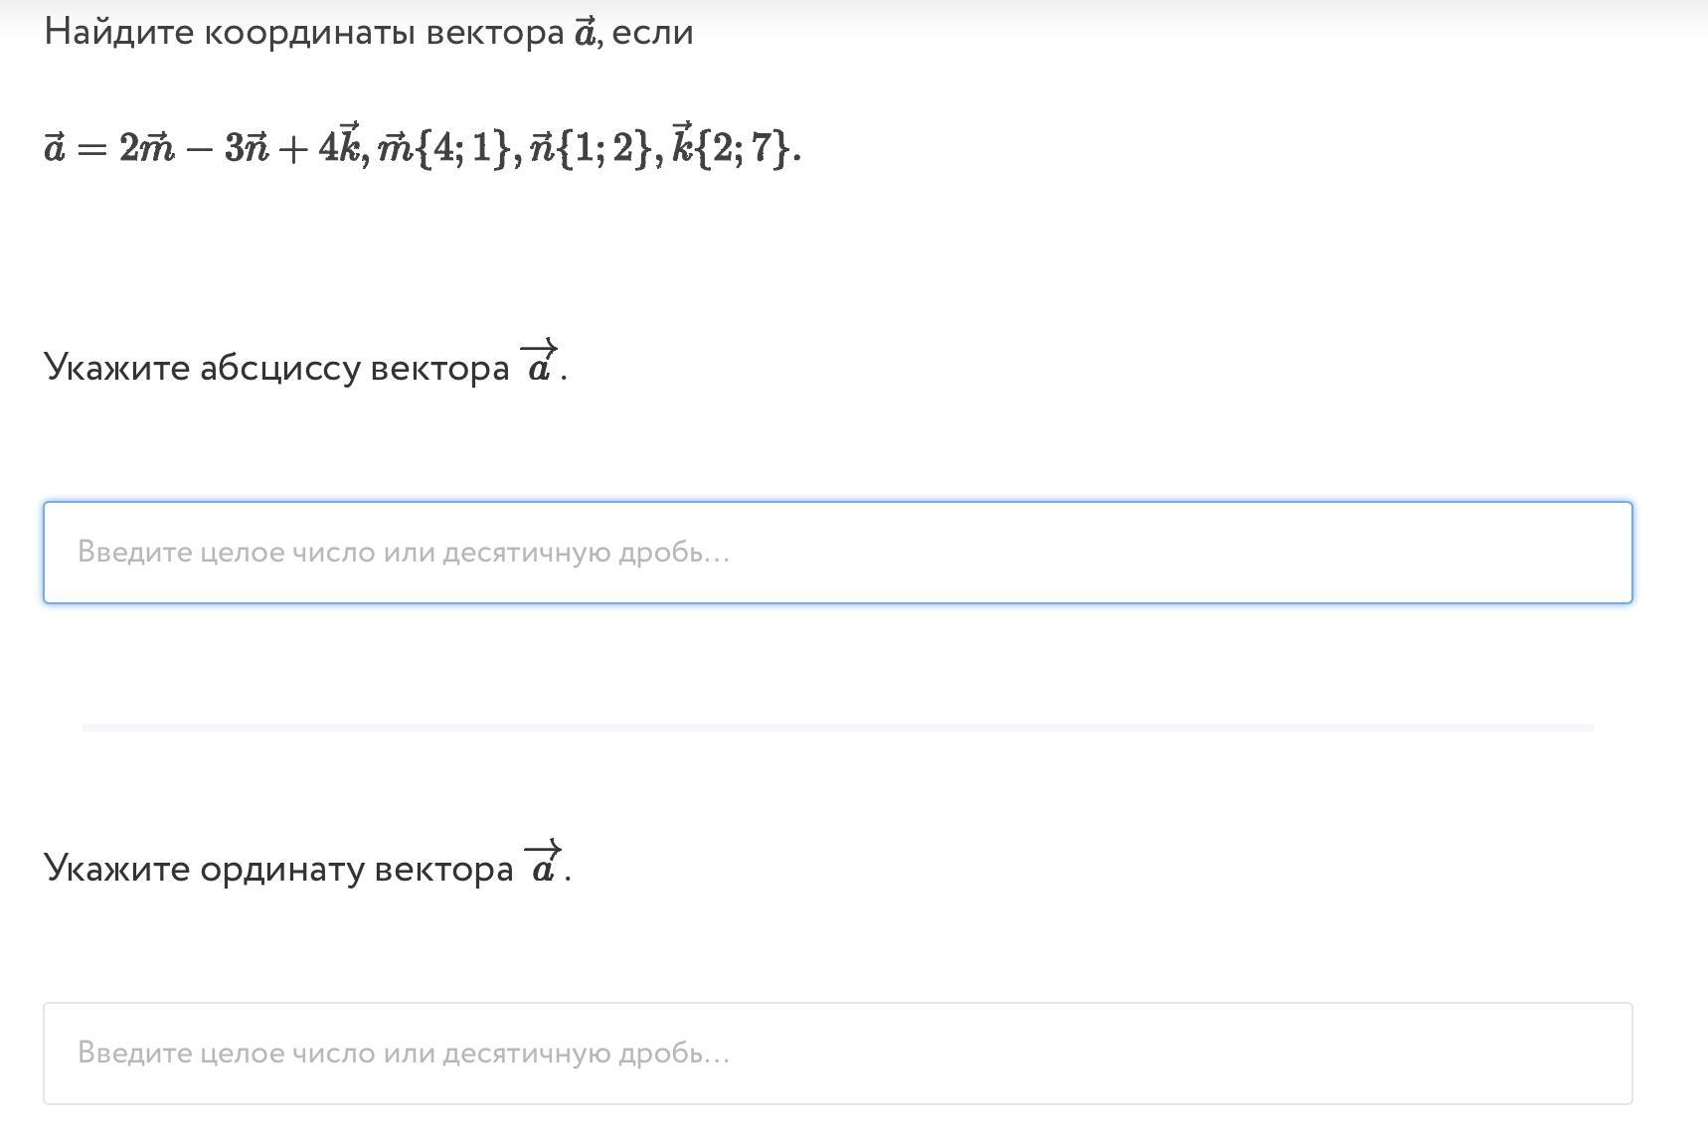Click the word 'если' in the heading
Viewport: 1708px width, 1141px height.
(x=652, y=33)
